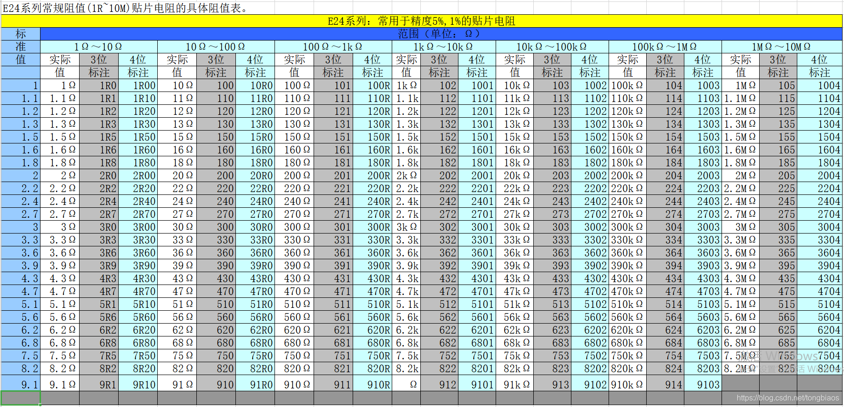Image resolution: width=844 pixels, height=407 pixels.
Task: Click the range header "1kΩ～10kΩ"
Action: (444, 47)
